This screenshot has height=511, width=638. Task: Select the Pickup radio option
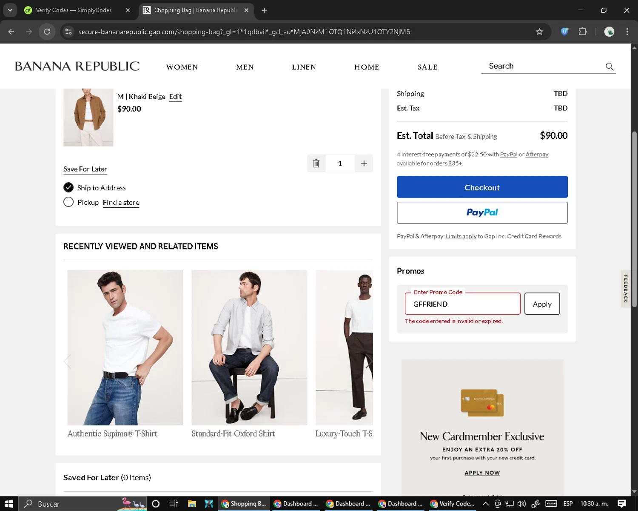[68, 202]
